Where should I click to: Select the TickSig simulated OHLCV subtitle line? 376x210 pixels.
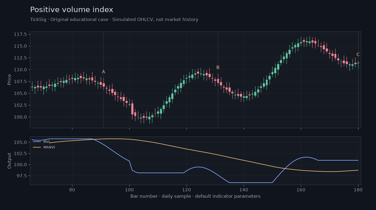click(x=114, y=20)
